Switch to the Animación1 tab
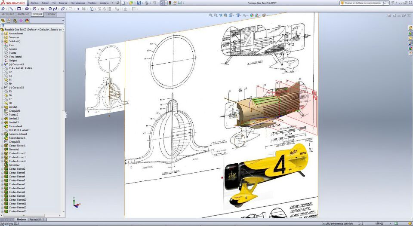The width and height of the screenshot is (413, 226). click(x=37, y=220)
